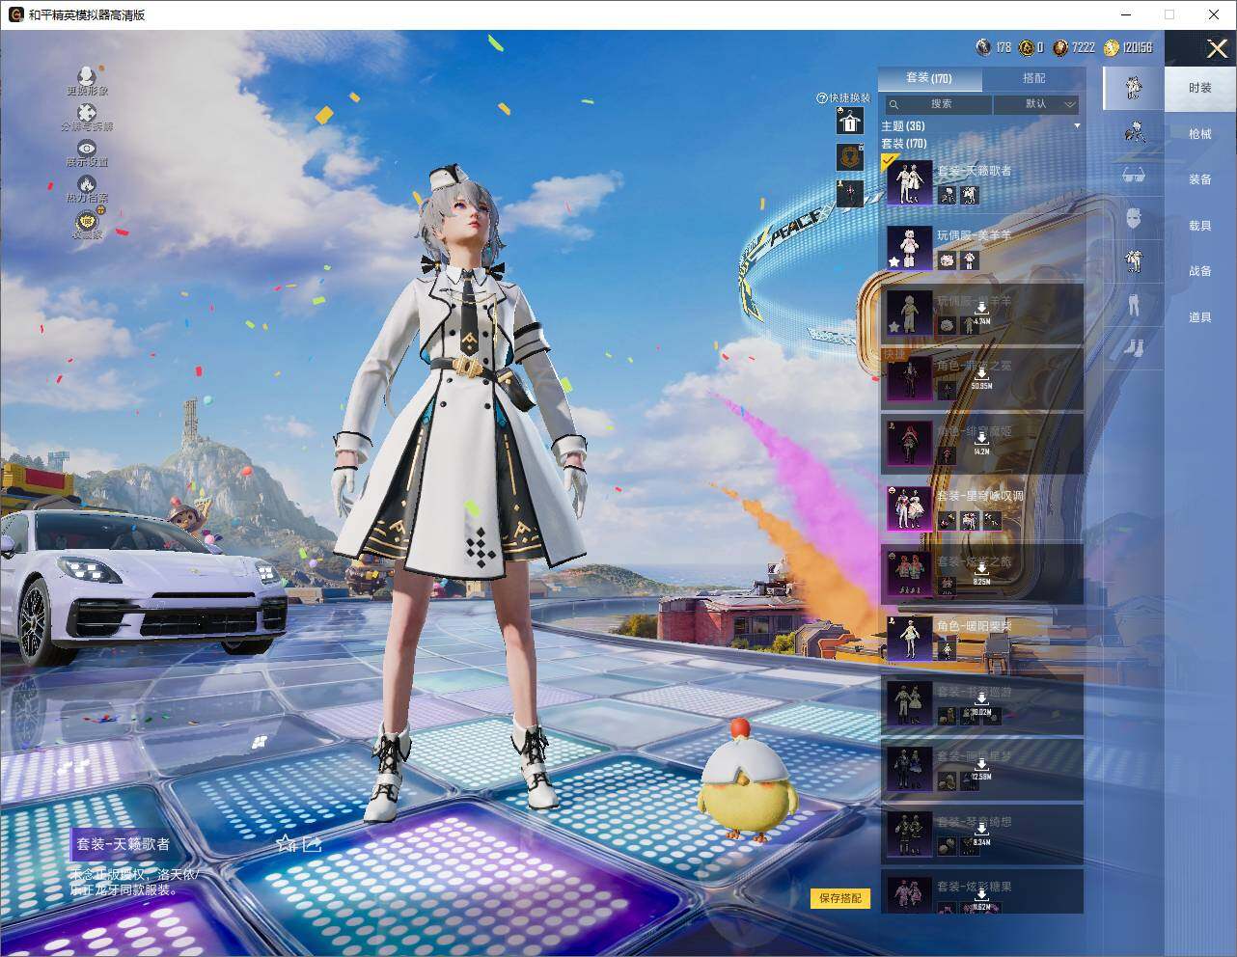Select the 套装-天籁歌者 outfit thumbnail
The width and height of the screenshot is (1237, 957).
coord(909,182)
